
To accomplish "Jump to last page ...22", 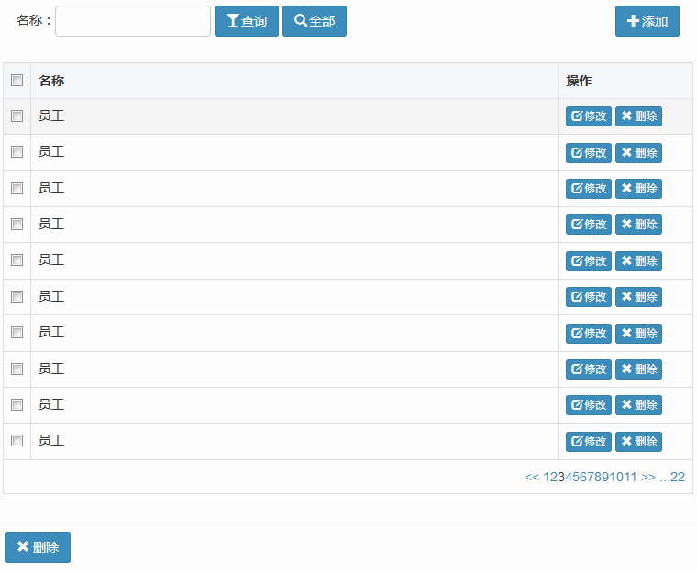I will 672,477.
